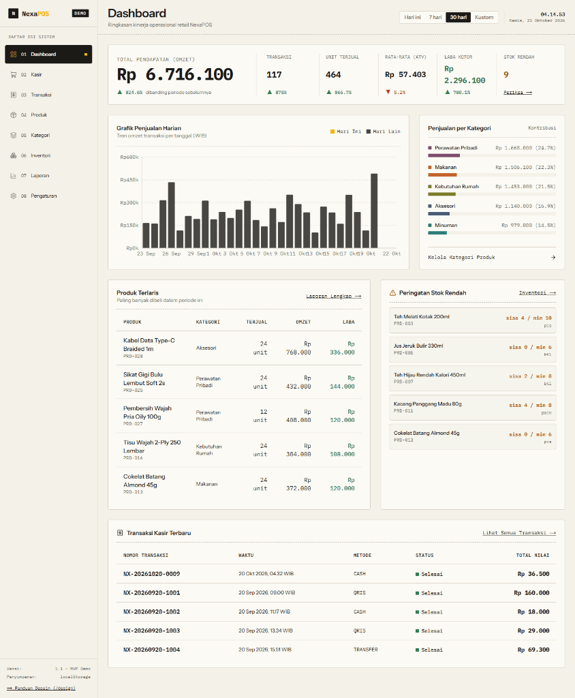Open the Kelola Kategori Produk link
Viewport: 575px width, 698px height.
coord(492,257)
